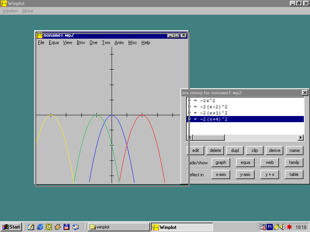The height and width of the screenshot is (232, 310).
Task: Click the PI language indicator in tray
Action: coord(270,227)
